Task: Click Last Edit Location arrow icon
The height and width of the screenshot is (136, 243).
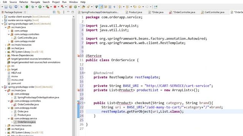Action: click(135, 7)
